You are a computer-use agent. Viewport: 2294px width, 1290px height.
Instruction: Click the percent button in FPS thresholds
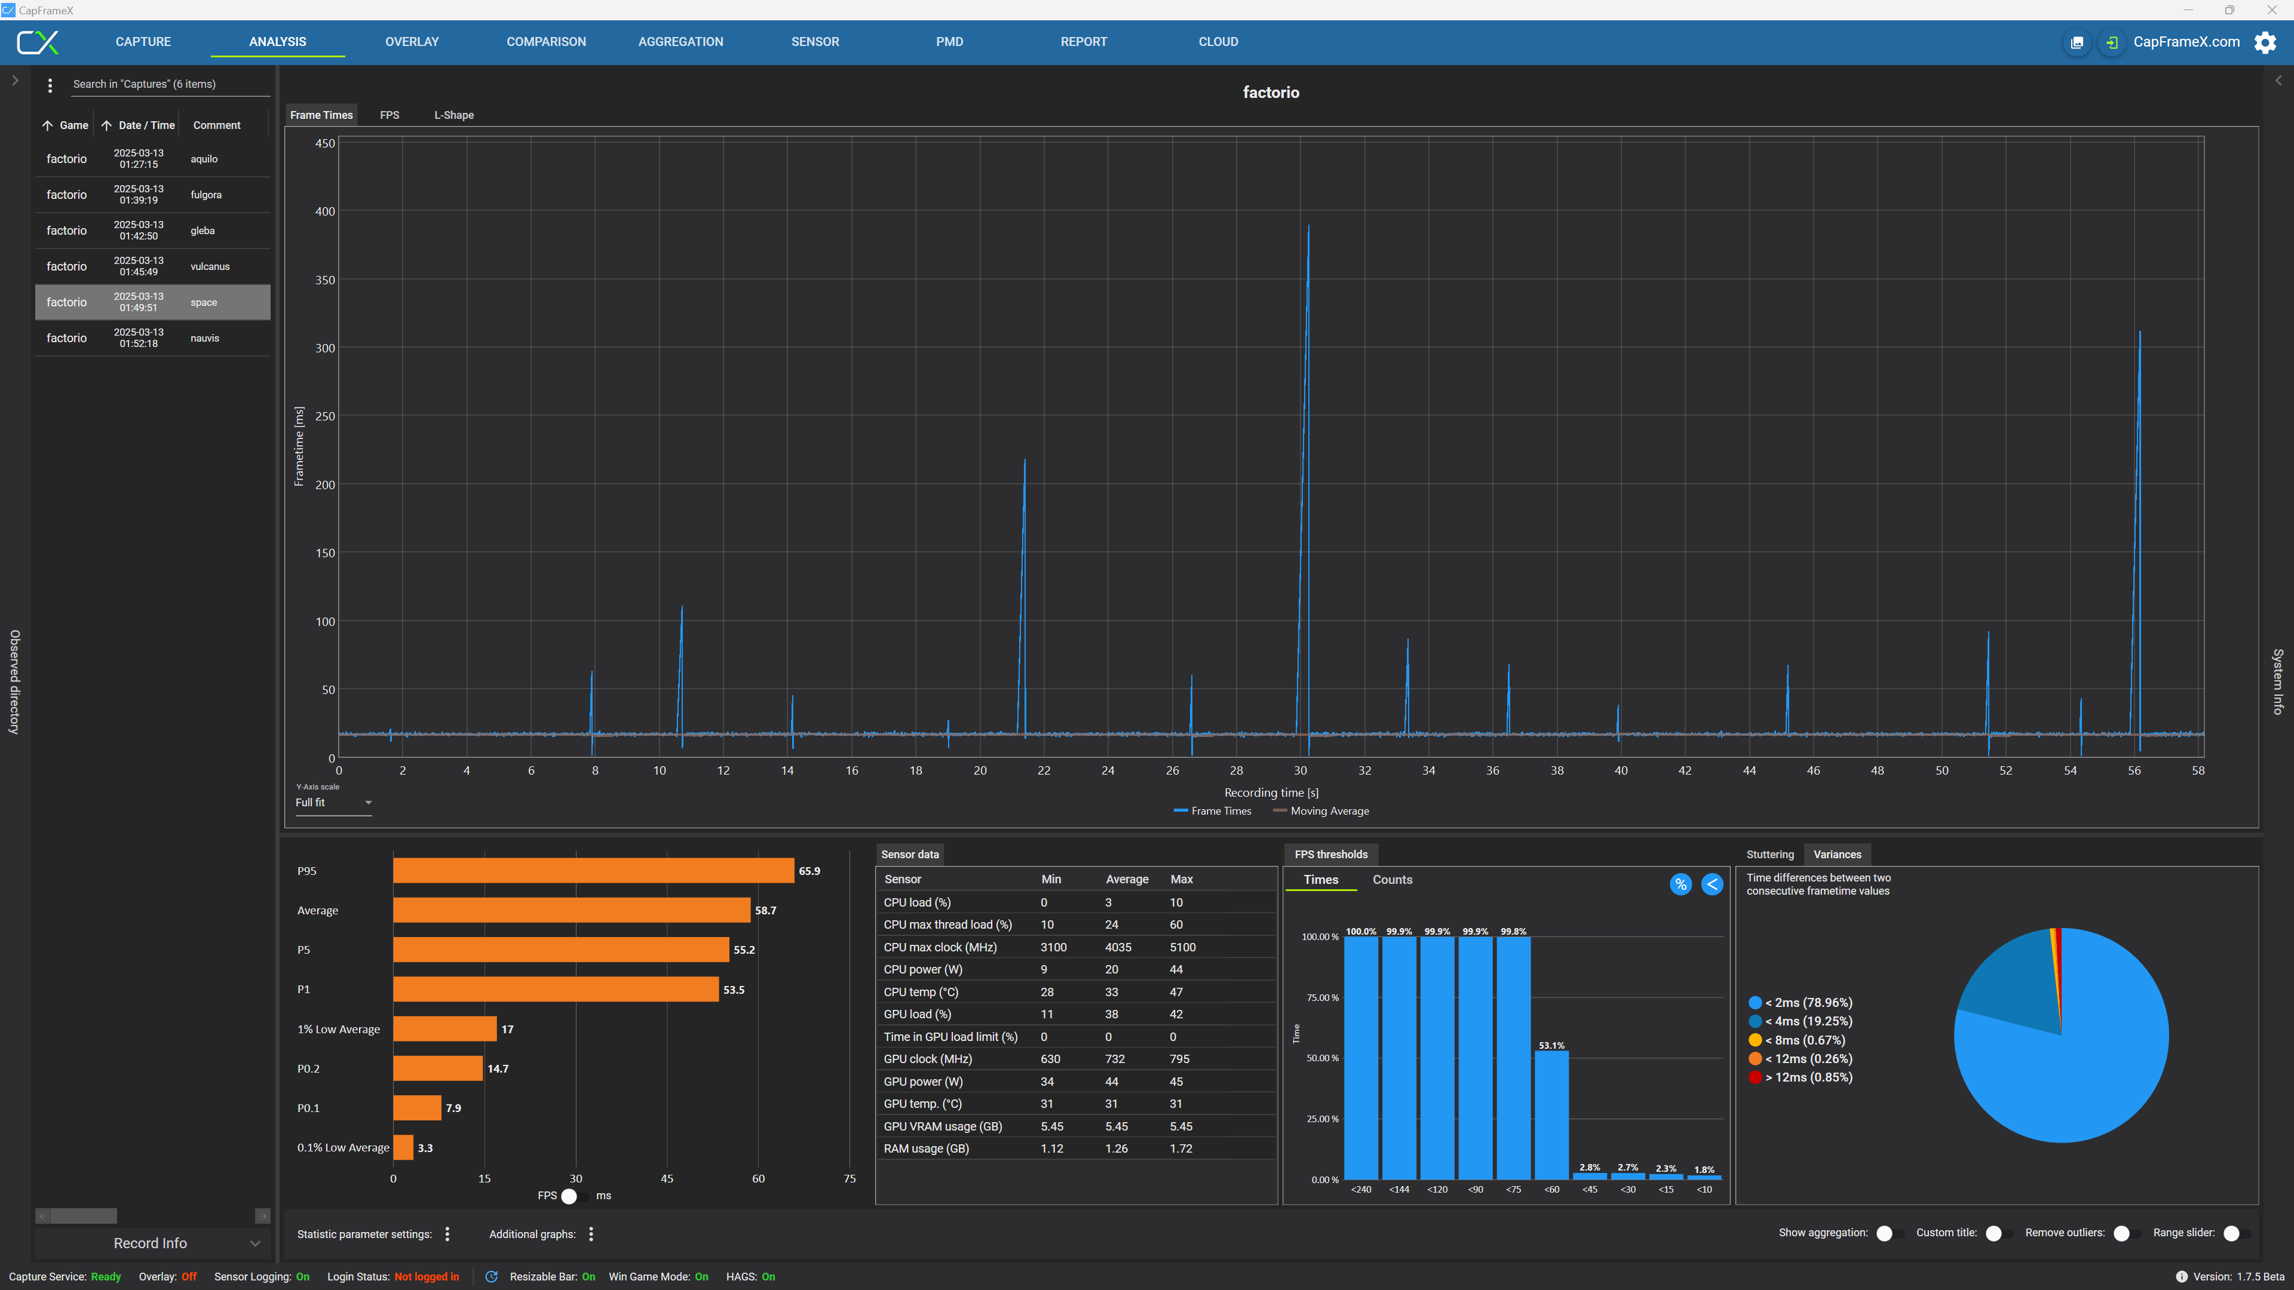[1680, 884]
